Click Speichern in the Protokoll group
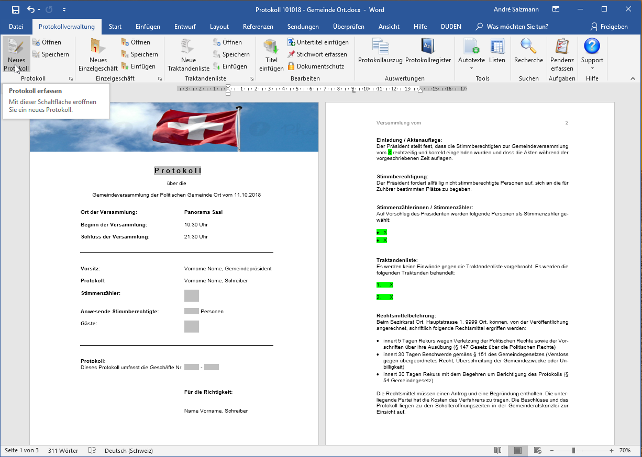 click(x=50, y=54)
